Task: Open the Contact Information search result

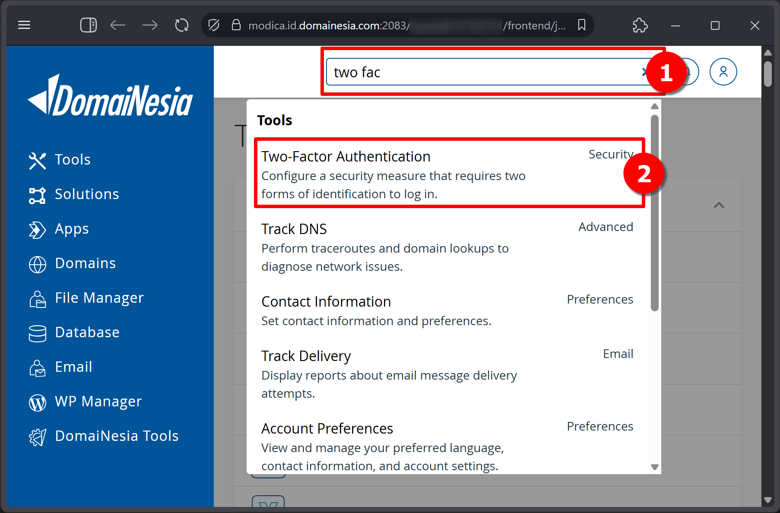Action: pos(447,311)
